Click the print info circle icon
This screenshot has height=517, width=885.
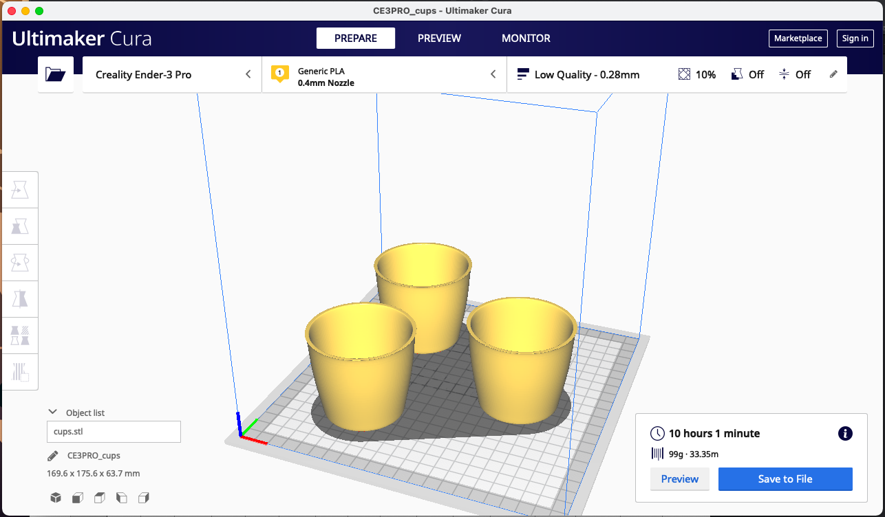tap(846, 433)
